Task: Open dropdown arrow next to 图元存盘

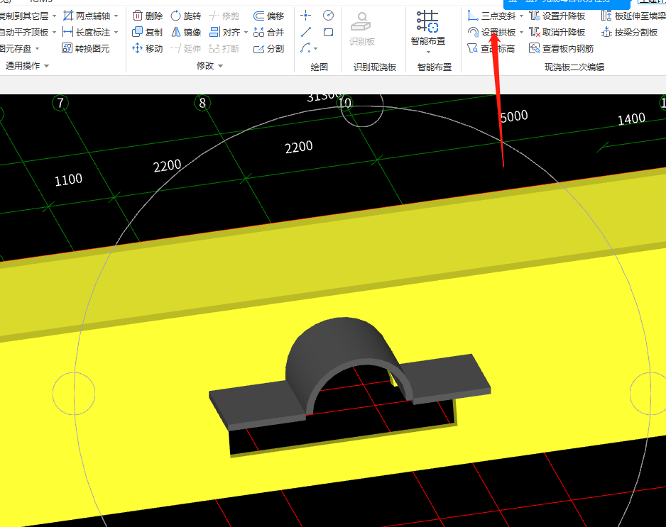Action: (x=38, y=49)
